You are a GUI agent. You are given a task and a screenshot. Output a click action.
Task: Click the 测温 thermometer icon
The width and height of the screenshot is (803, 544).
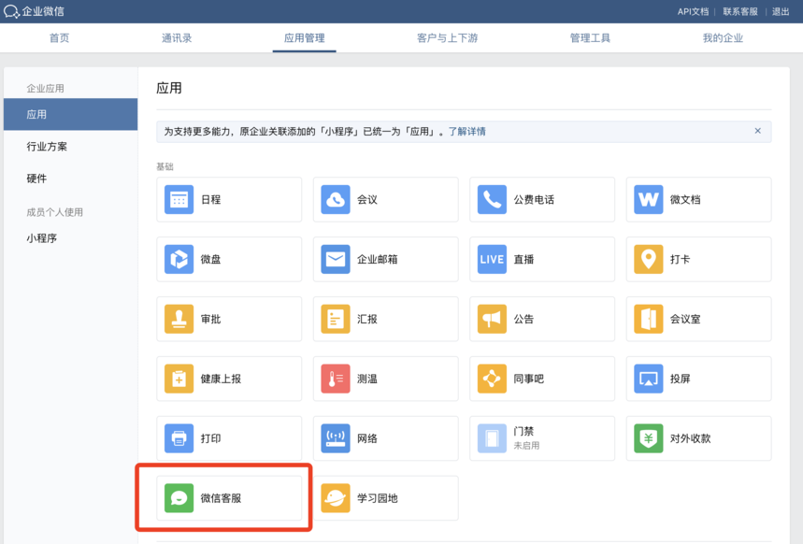[336, 379]
